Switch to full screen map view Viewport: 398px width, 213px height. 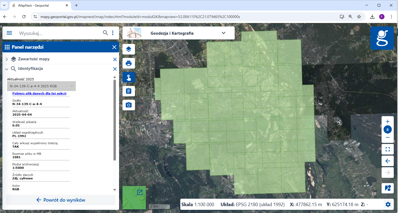387,150
